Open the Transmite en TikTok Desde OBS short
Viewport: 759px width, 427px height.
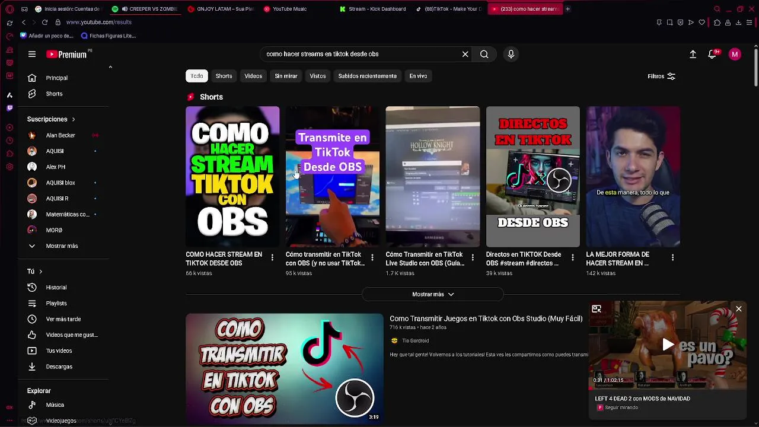[x=333, y=177]
